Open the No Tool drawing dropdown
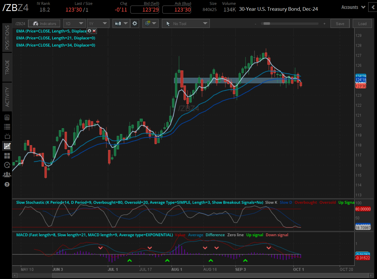This screenshot has height=279, width=377. pos(186,24)
